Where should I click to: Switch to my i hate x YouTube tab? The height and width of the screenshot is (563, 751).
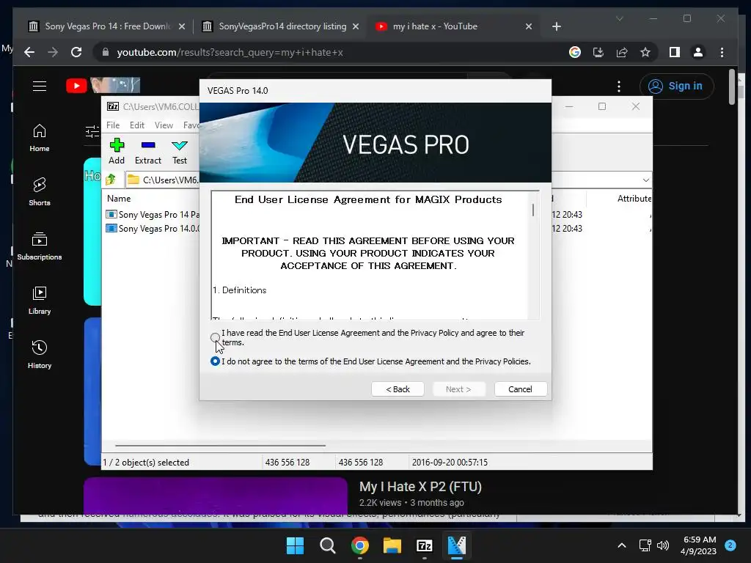point(435,26)
